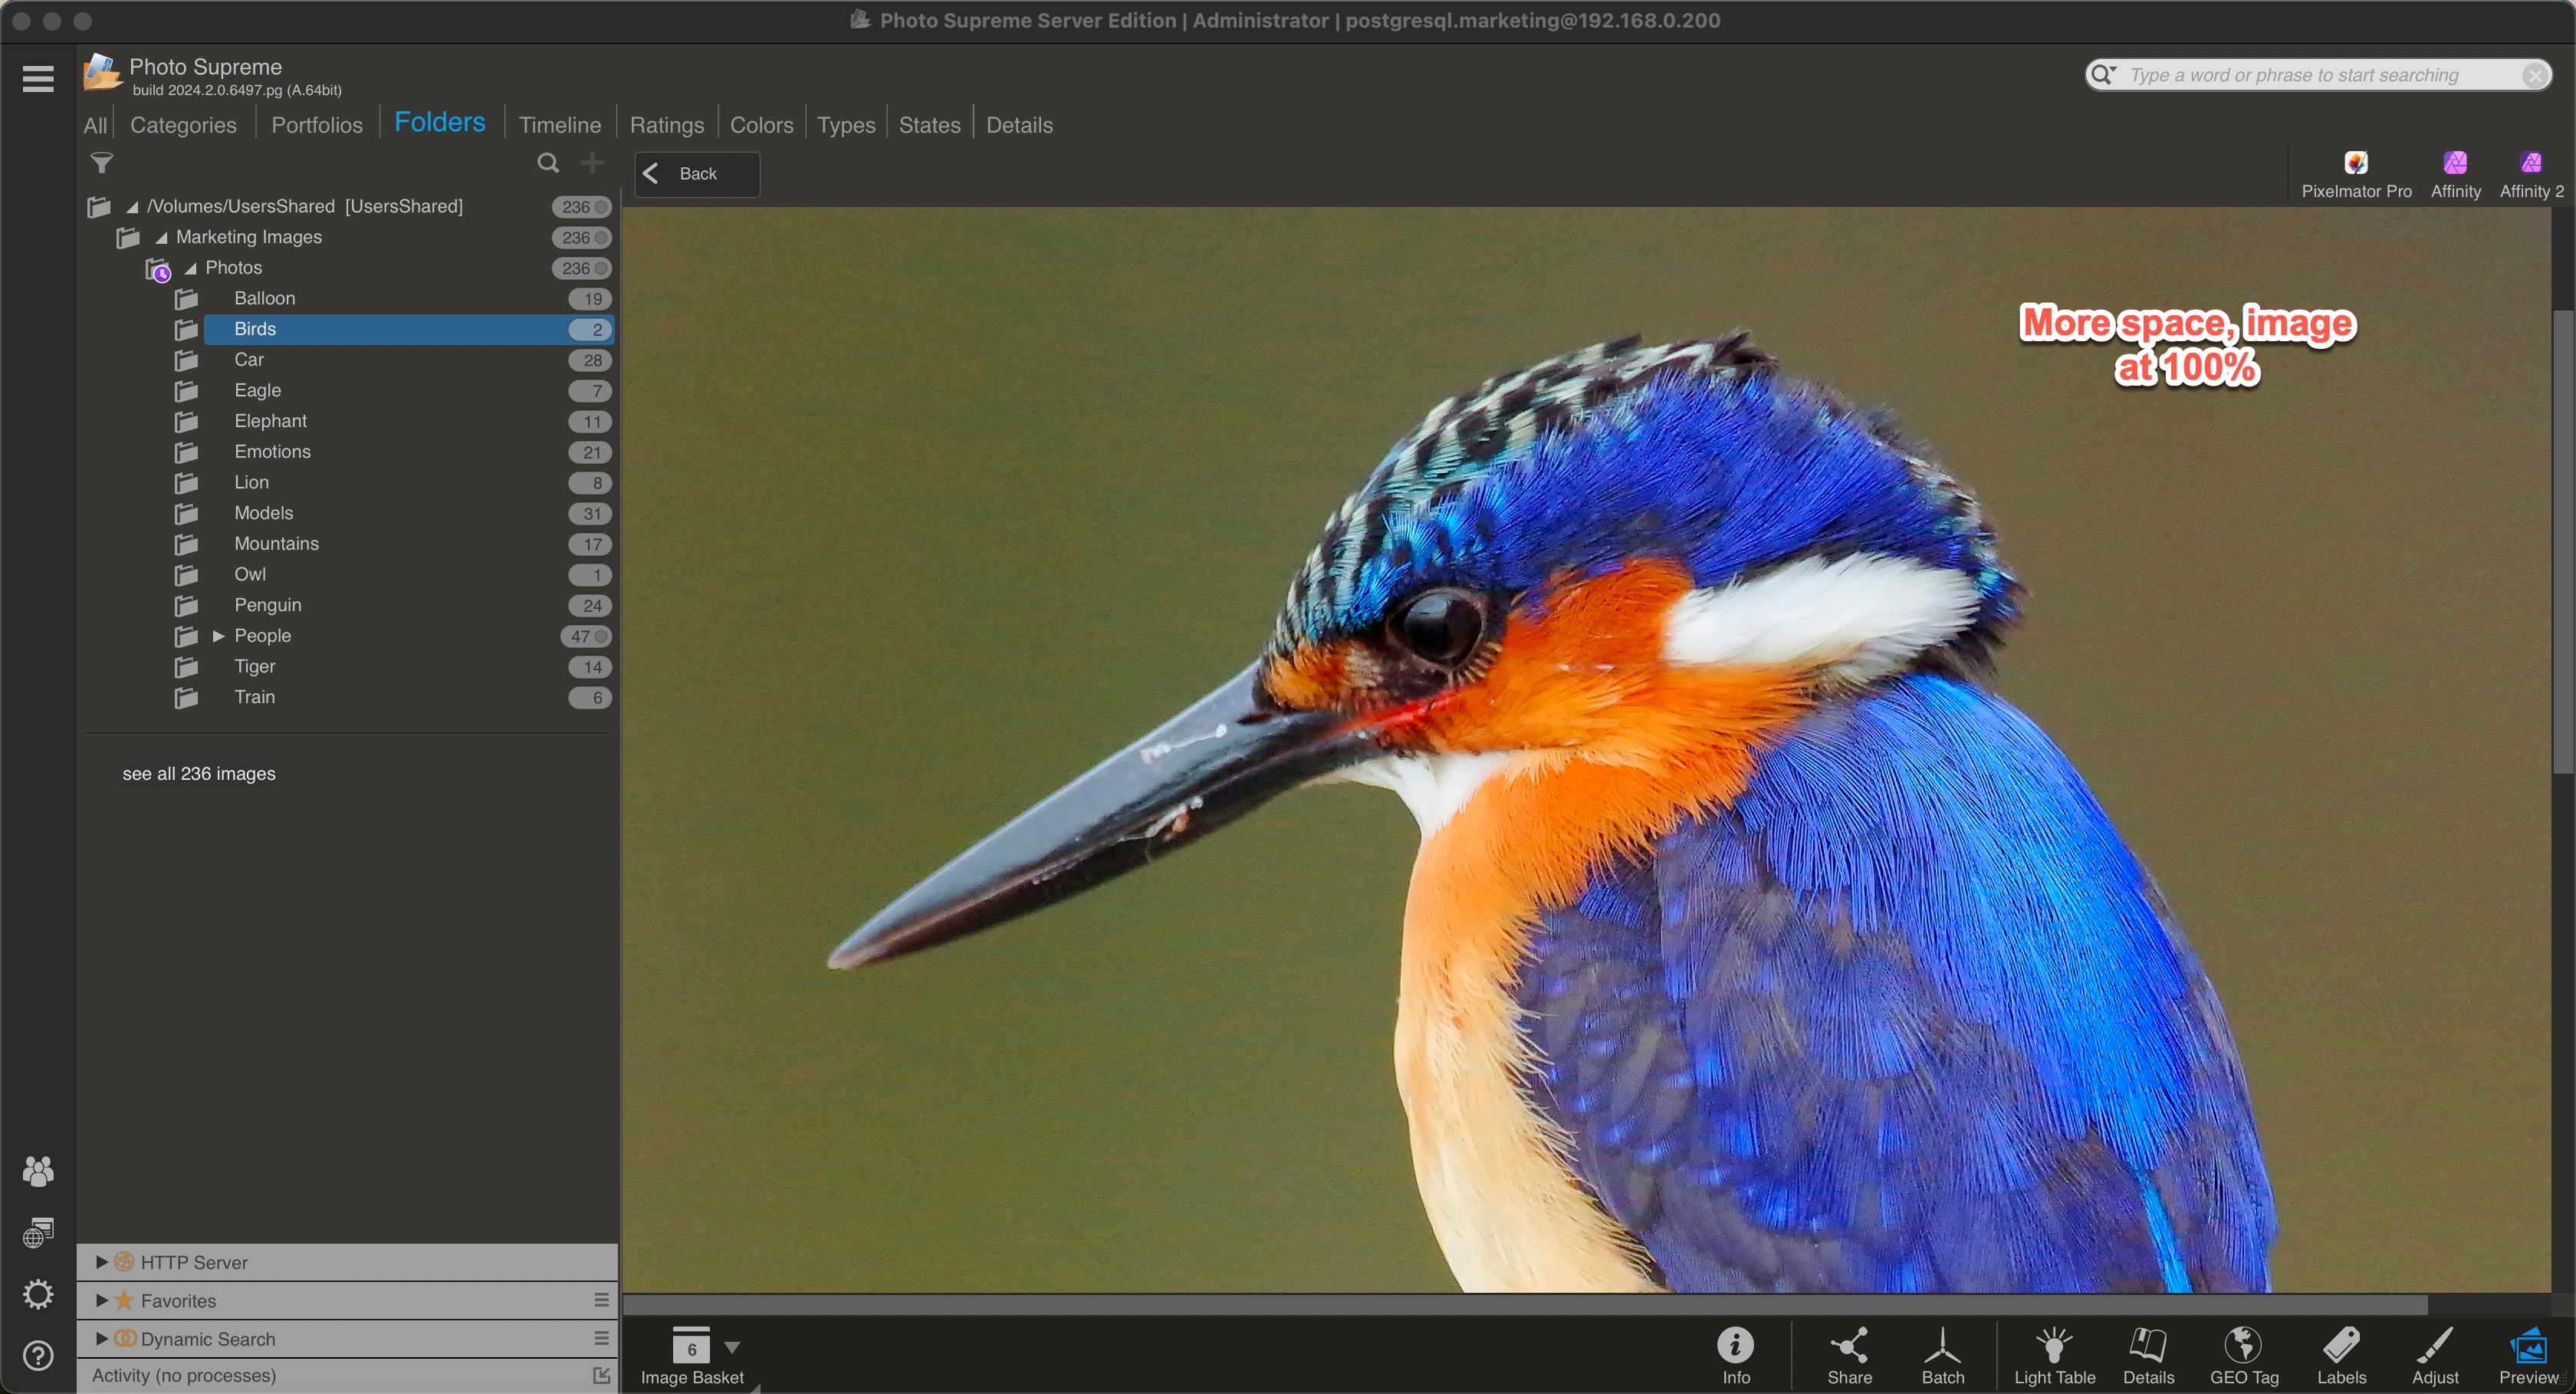2576x1394 pixels.
Task: Open the Info panel
Action: [1736, 1356]
